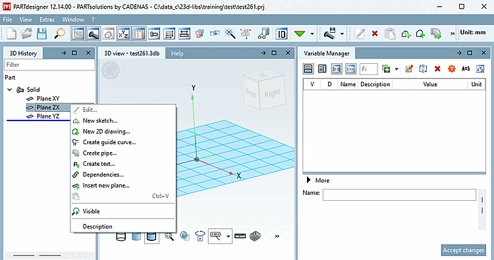The width and height of the screenshot is (494, 260).
Task: Click the Name input field
Action: pos(399,195)
